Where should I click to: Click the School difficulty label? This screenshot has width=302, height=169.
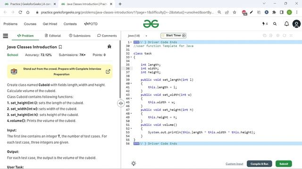(13, 55)
